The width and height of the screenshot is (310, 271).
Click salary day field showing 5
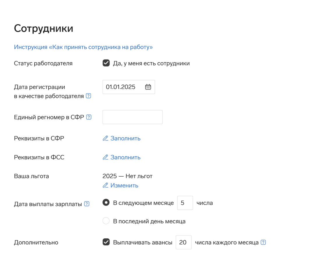point(185,203)
